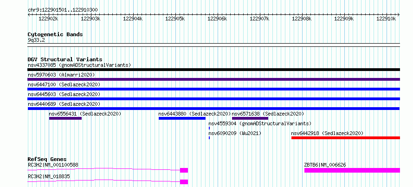Image resolution: width=413 pixels, height=187 pixels.
Task: Select the red nsv6442918 variant bar
Action: [346, 138]
